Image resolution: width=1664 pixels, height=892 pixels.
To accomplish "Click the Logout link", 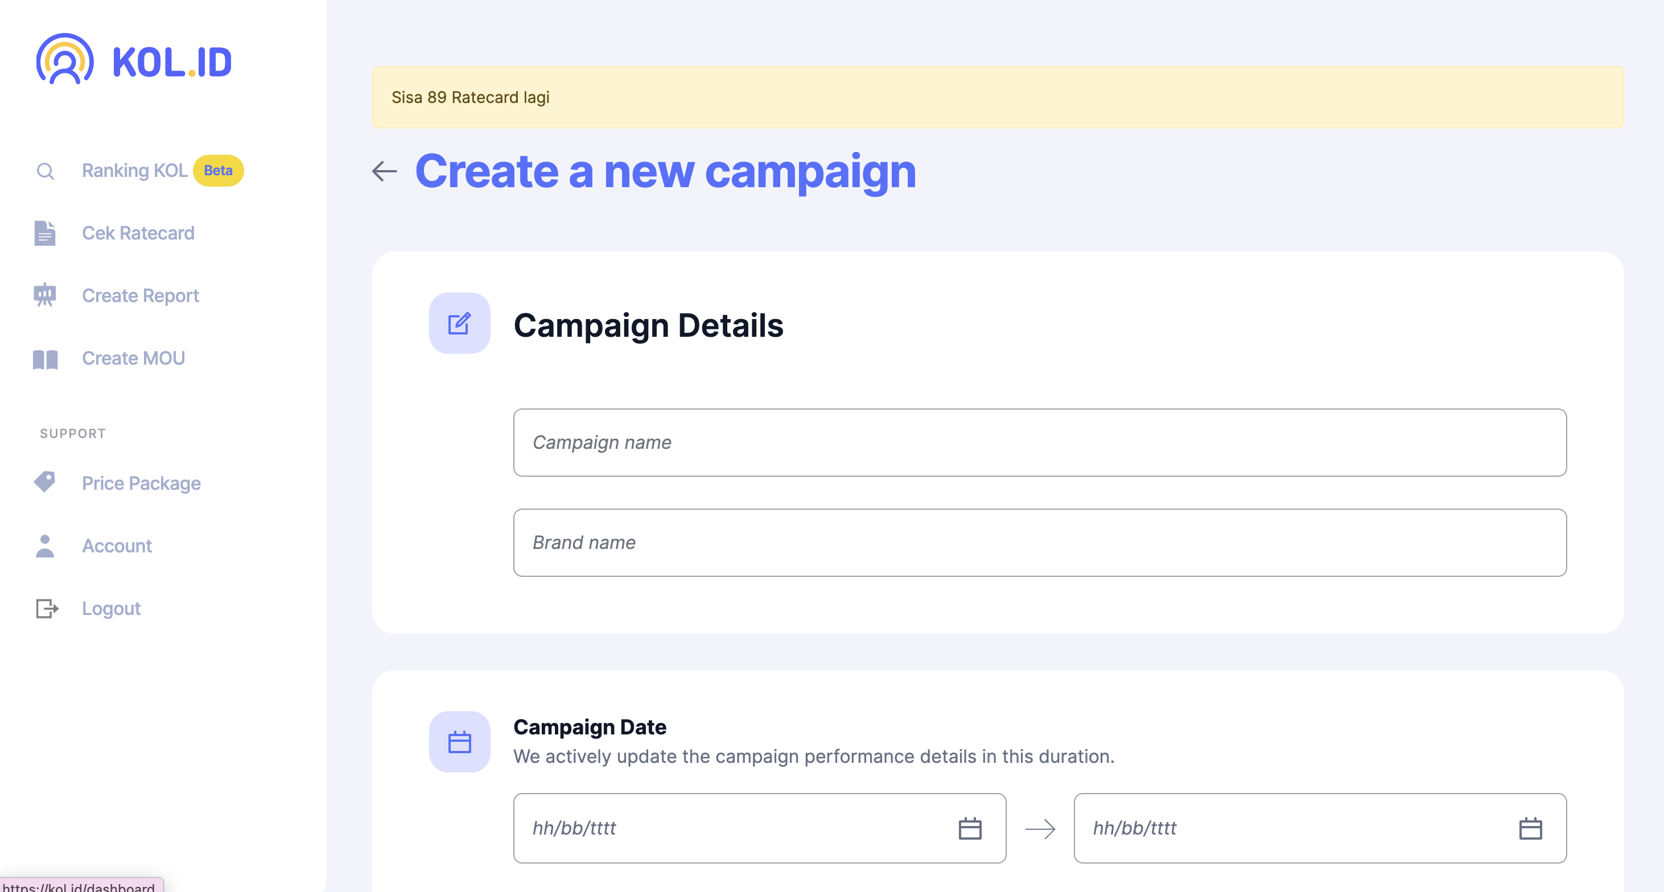I will [111, 609].
